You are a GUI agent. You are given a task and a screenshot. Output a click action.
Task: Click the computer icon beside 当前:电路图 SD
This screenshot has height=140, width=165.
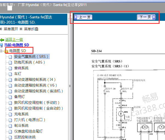[x=1, y=45]
